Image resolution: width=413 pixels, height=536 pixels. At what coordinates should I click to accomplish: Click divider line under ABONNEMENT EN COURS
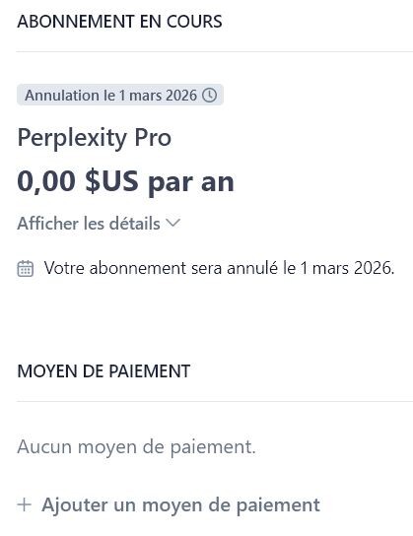tap(215, 51)
